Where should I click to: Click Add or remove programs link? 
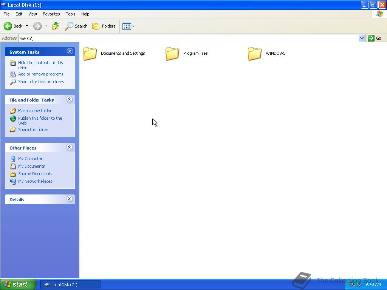tap(41, 74)
